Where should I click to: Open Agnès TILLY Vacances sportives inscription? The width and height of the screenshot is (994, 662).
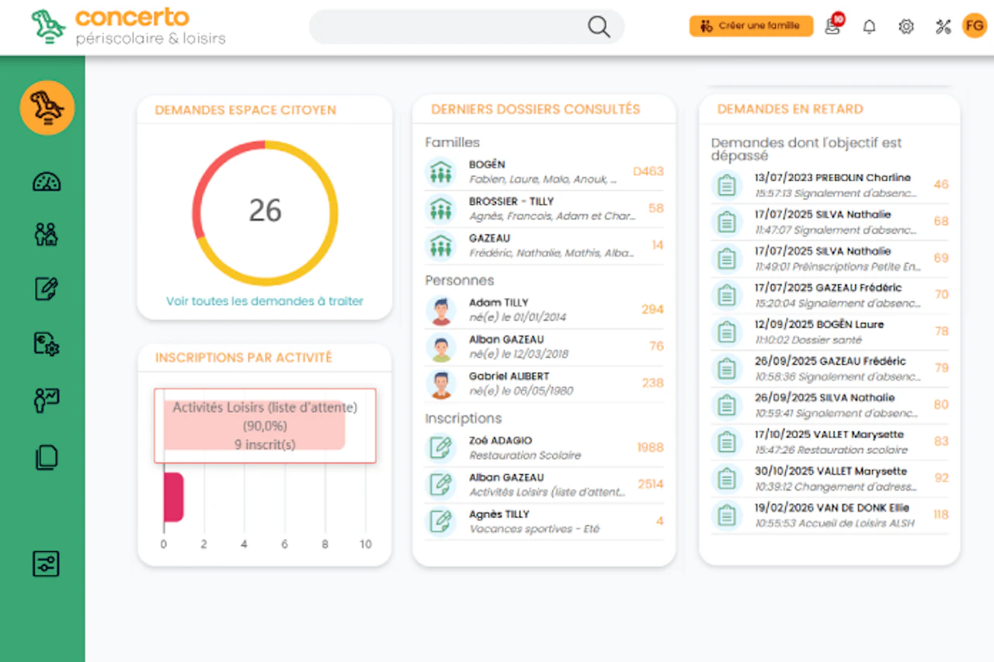(544, 522)
